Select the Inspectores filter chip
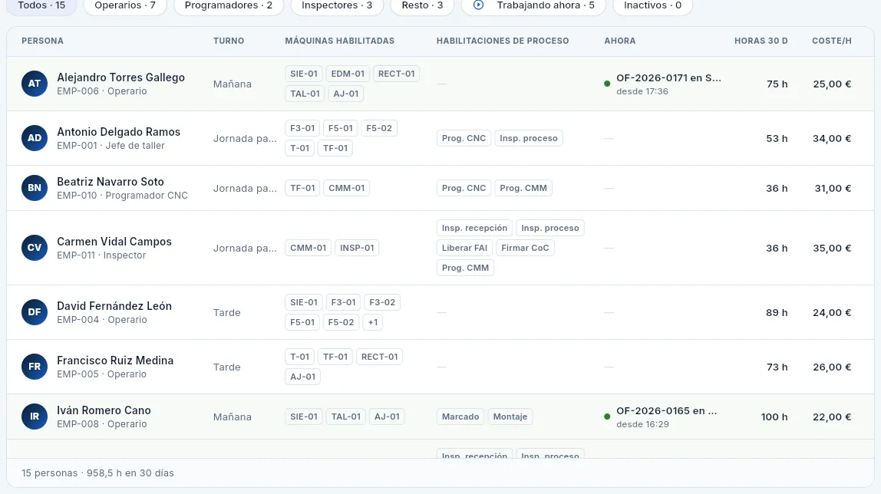 [337, 5]
